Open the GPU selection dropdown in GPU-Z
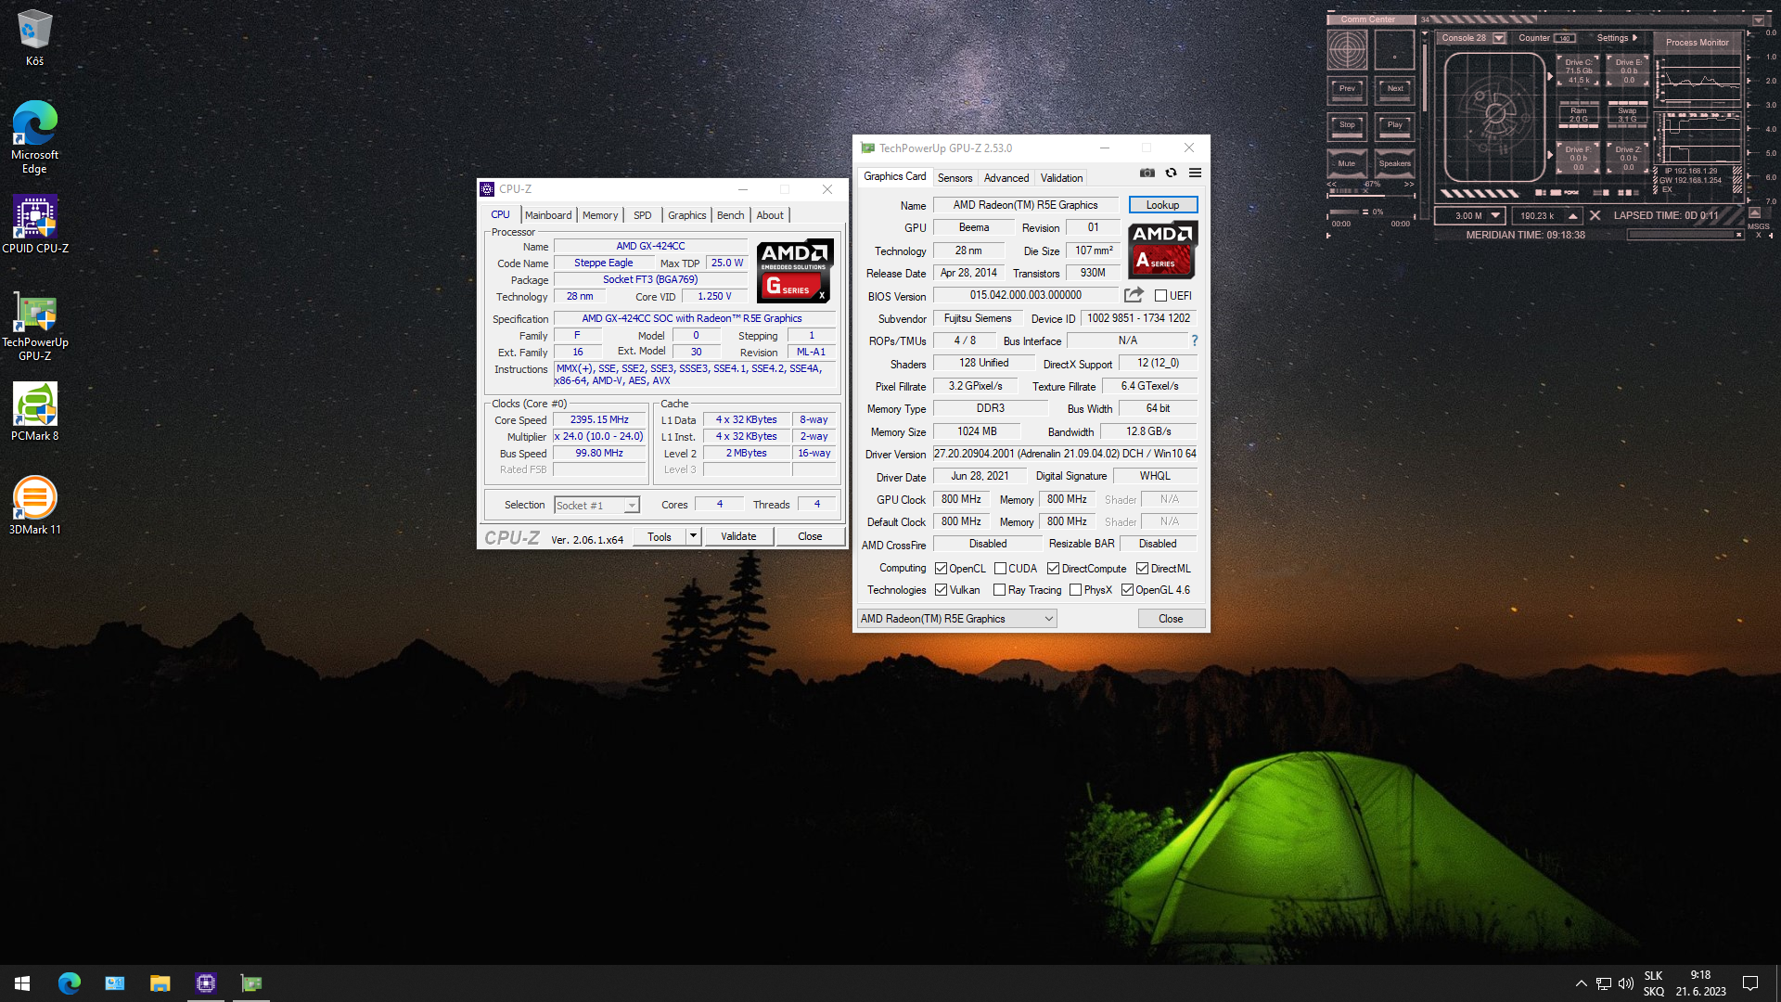Image resolution: width=1781 pixels, height=1002 pixels. coord(956,619)
